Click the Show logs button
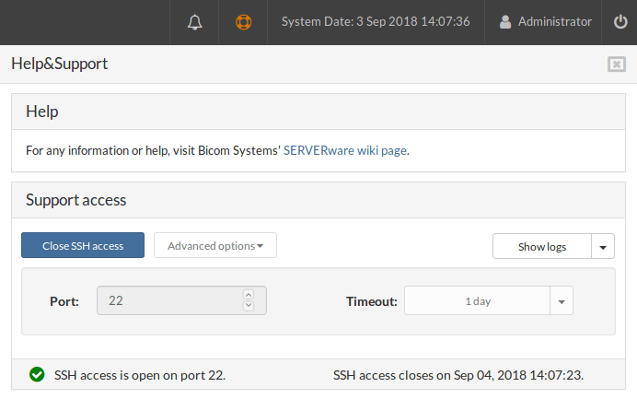The height and width of the screenshot is (399, 637). pos(542,246)
